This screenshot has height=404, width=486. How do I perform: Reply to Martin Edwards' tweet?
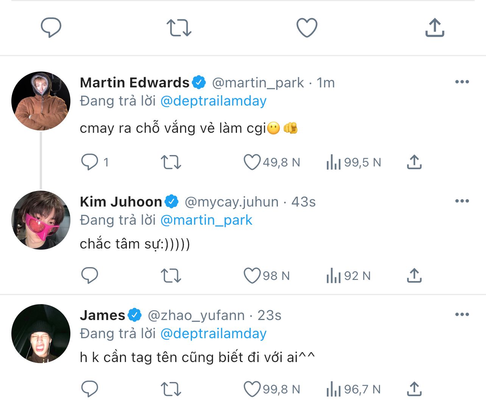90,162
